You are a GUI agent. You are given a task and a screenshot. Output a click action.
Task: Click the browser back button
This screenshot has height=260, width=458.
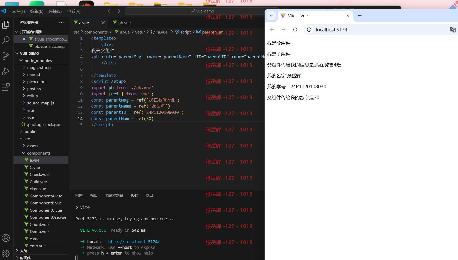(x=272, y=30)
